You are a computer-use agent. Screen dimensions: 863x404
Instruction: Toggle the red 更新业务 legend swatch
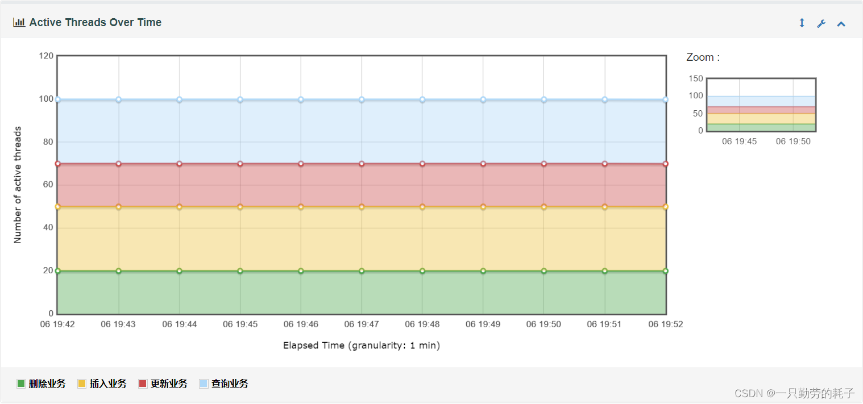click(143, 384)
